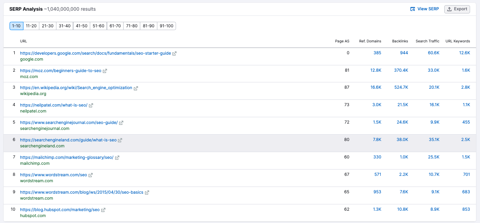Open the searchengineland.com guide/what-is-seo URL
This screenshot has width=480, height=223.
click(x=68, y=140)
